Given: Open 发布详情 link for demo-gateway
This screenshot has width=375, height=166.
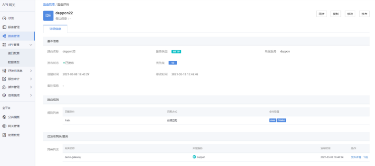Looking at the screenshot, I should tap(356, 157).
